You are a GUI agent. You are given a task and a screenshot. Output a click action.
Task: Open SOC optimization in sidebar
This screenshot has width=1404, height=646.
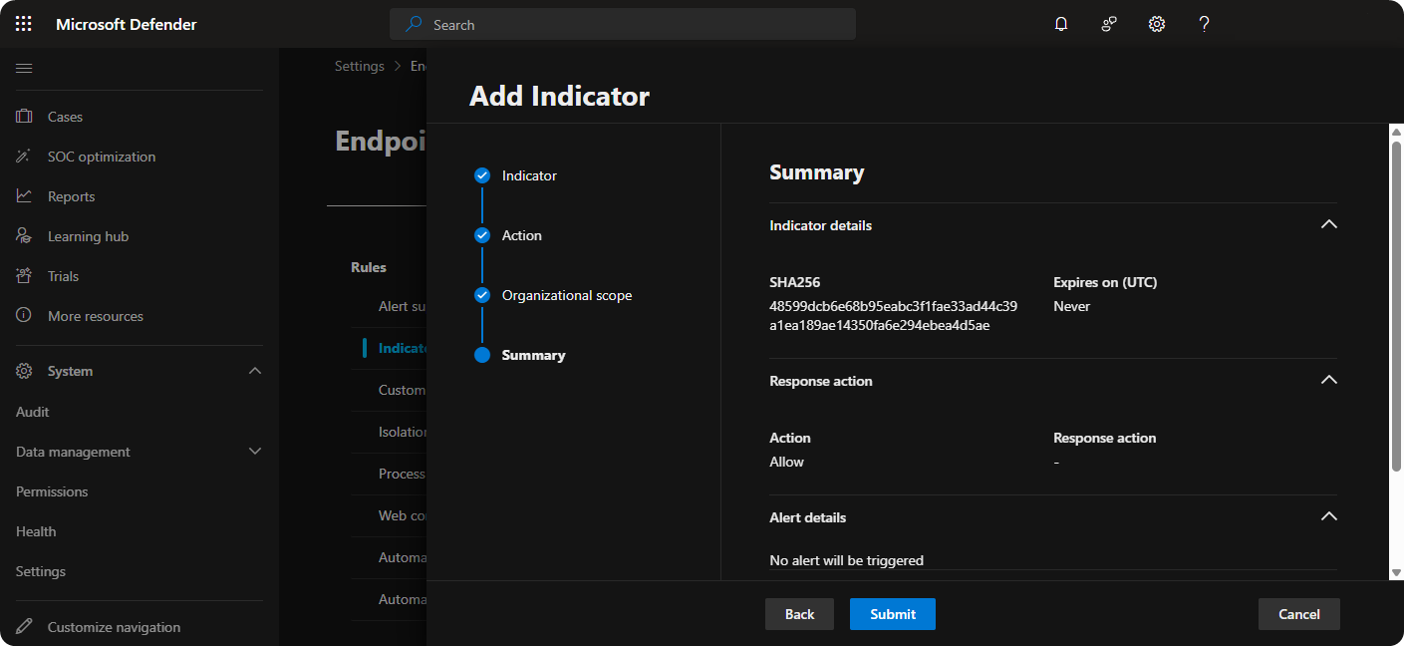[x=101, y=157]
